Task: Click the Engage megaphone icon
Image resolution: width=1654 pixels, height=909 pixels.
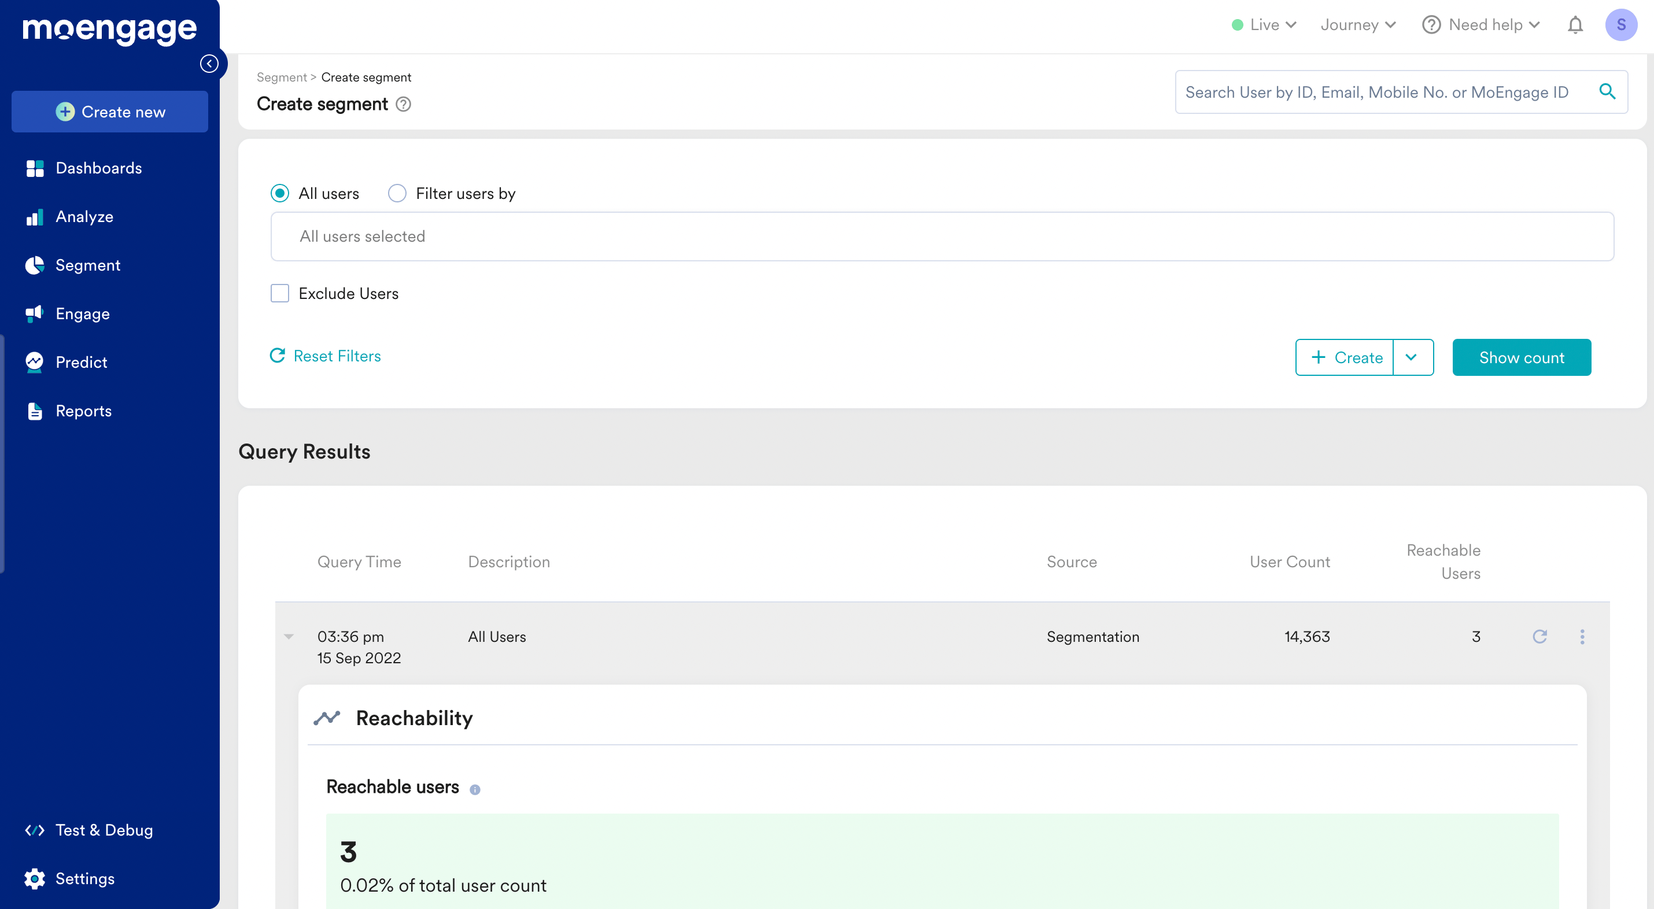Action: pyautogui.click(x=35, y=314)
